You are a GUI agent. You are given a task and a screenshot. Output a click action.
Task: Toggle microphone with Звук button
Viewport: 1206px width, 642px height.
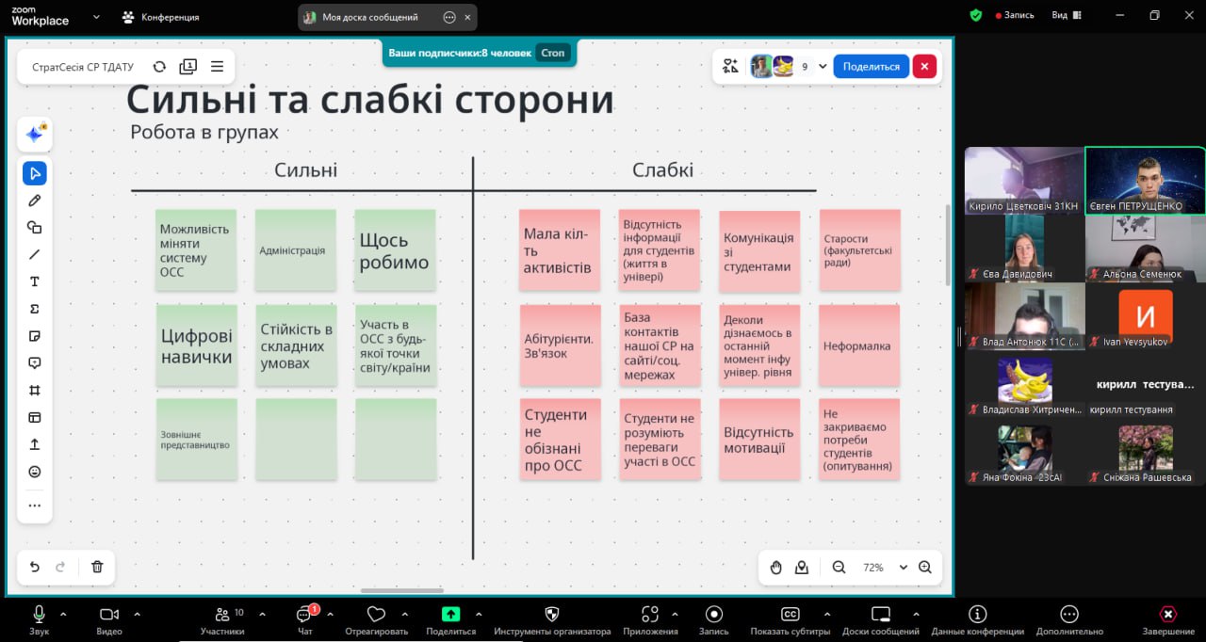click(x=39, y=618)
